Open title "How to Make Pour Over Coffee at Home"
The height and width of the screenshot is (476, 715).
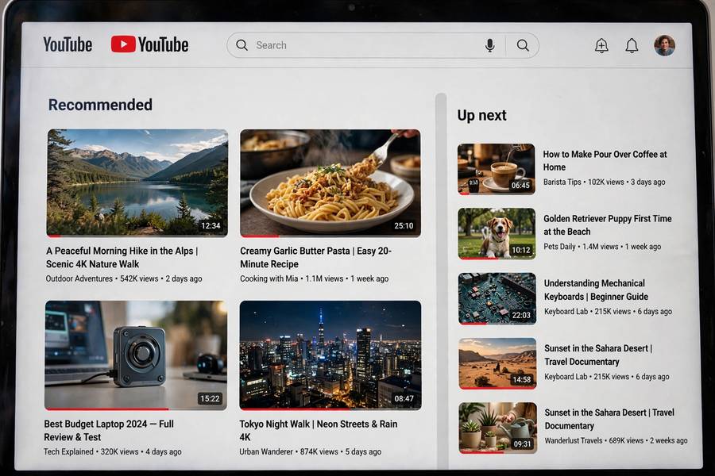[605, 161]
